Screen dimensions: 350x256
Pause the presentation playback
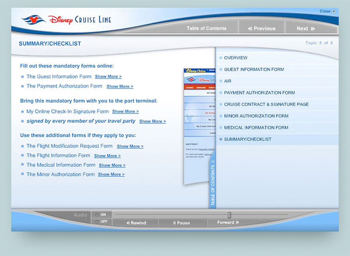(182, 223)
